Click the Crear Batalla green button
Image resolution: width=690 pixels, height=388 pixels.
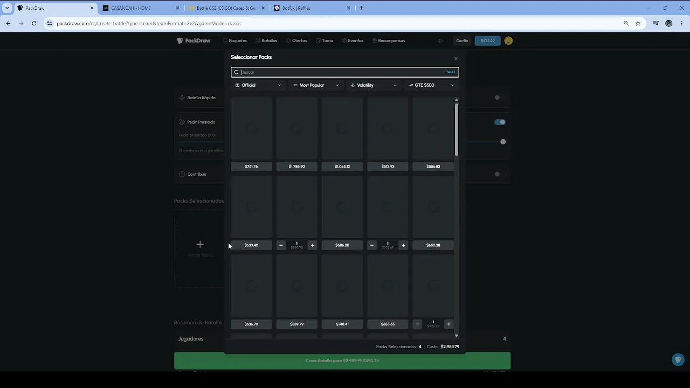(342, 361)
